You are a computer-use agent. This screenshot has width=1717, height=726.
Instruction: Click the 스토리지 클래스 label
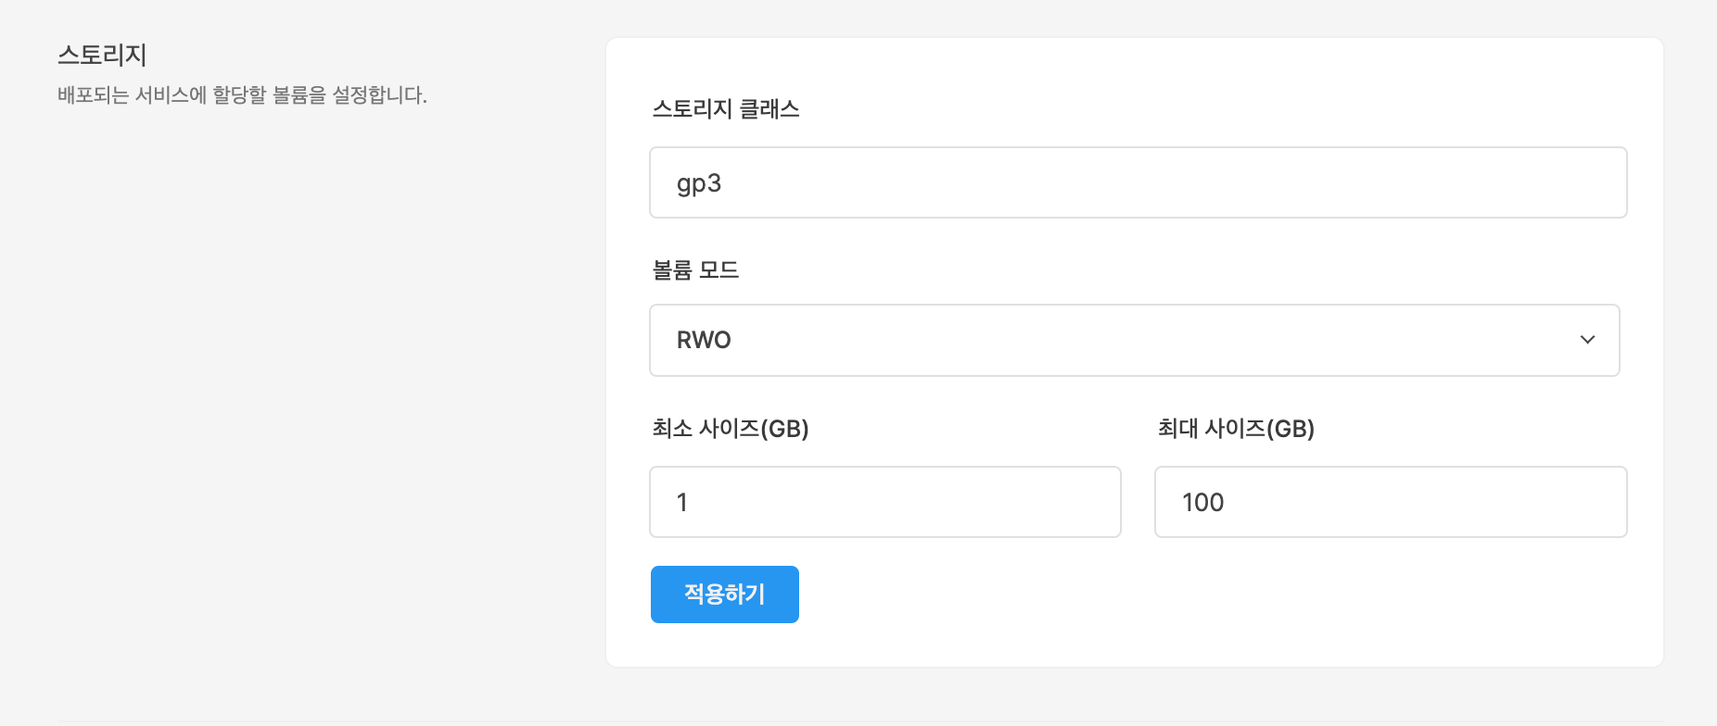tap(726, 109)
